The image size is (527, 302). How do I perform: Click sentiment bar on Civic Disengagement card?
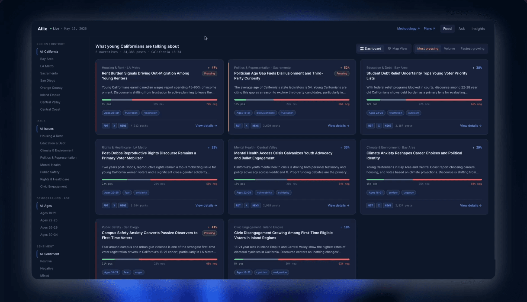tap(292, 259)
